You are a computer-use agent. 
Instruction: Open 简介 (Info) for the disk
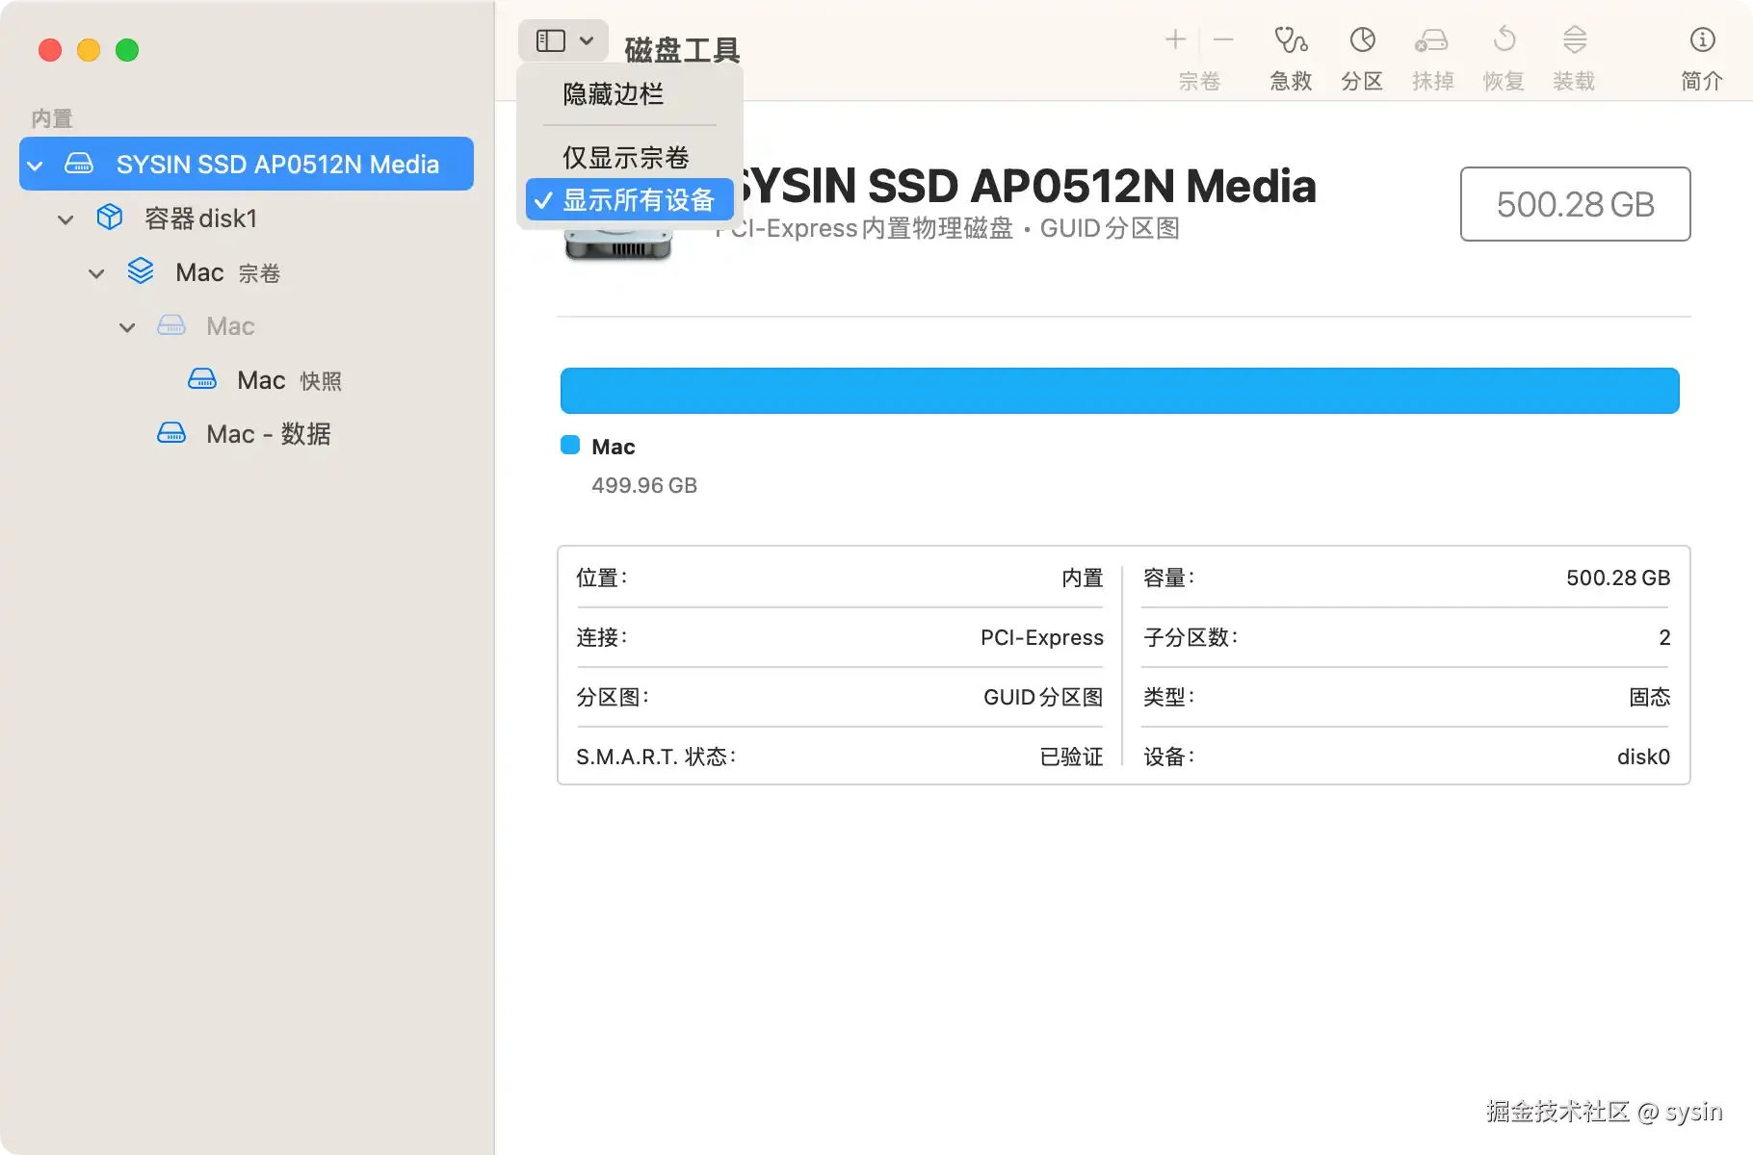(x=1701, y=56)
